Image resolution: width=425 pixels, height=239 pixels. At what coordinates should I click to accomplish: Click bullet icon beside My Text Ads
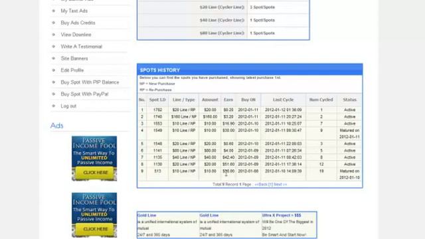[53, 11]
